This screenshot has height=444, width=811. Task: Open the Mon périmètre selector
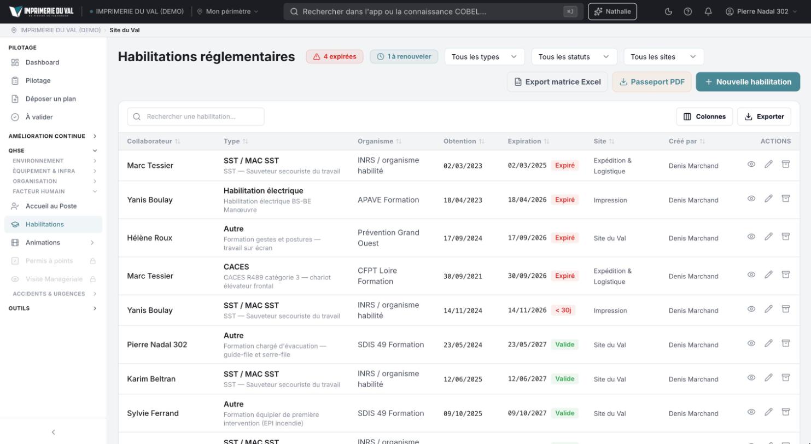227,11
